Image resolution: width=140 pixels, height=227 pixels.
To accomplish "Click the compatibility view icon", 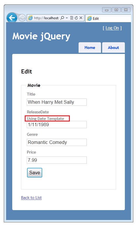I will coord(72,18).
